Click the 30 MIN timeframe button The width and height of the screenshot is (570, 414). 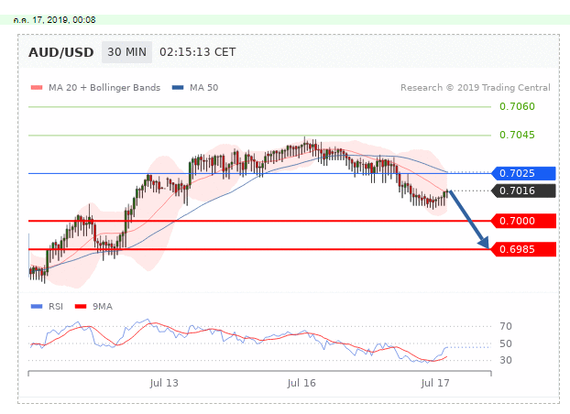tap(126, 52)
